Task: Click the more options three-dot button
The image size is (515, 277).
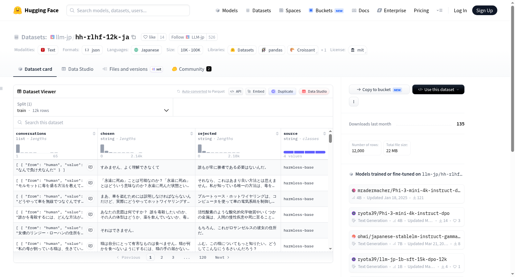Action: pos(353,102)
